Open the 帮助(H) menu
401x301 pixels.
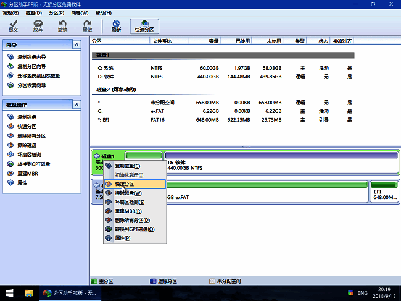[x=104, y=12]
